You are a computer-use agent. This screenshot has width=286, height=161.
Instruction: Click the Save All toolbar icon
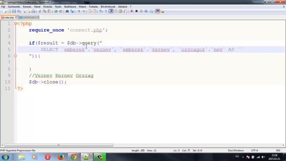19,11
